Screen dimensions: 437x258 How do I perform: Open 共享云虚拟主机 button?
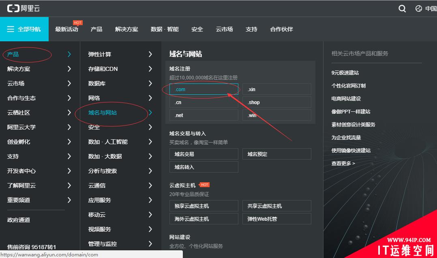tap(277, 206)
